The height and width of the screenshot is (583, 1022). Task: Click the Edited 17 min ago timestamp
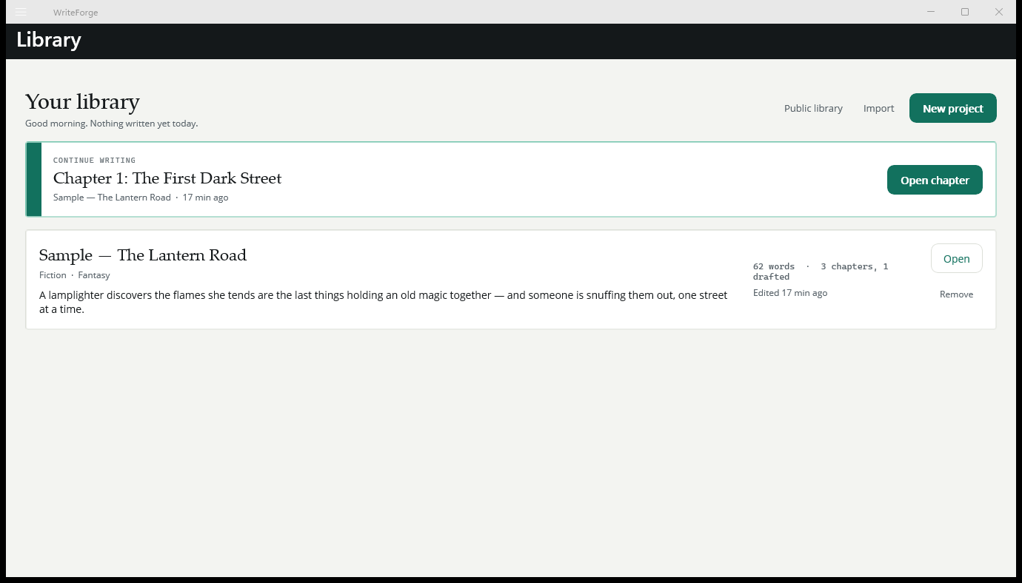coord(790,293)
